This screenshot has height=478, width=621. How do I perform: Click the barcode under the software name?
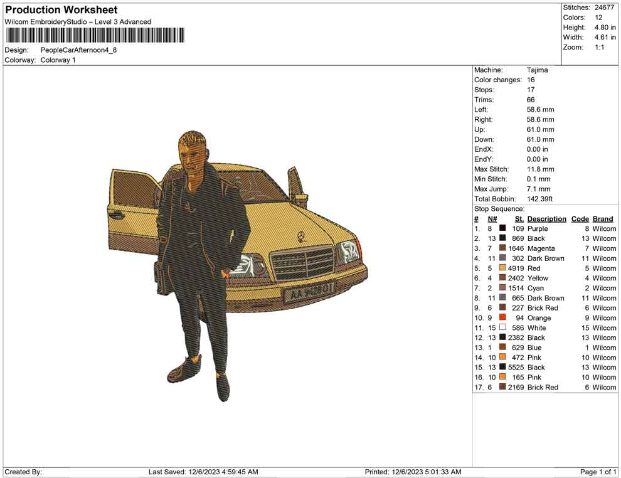pyautogui.click(x=95, y=36)
